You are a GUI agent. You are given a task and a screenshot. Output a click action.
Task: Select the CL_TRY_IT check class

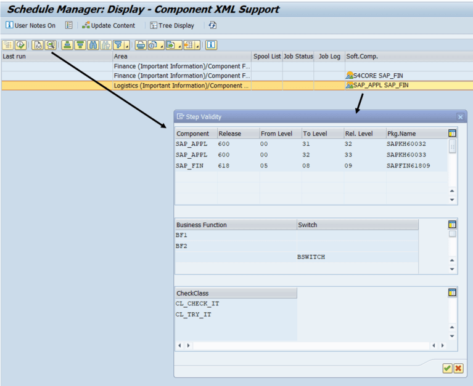click(x=236, y=315)
